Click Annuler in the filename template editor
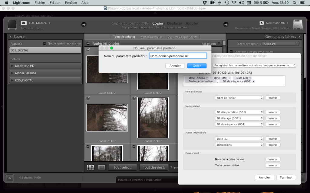 pos(264,177)
